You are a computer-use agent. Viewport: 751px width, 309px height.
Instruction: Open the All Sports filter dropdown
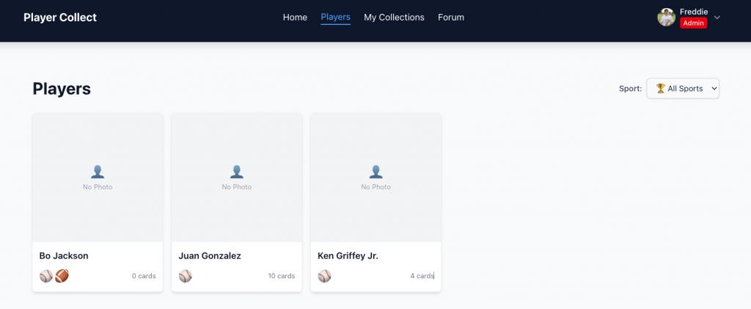682,89
